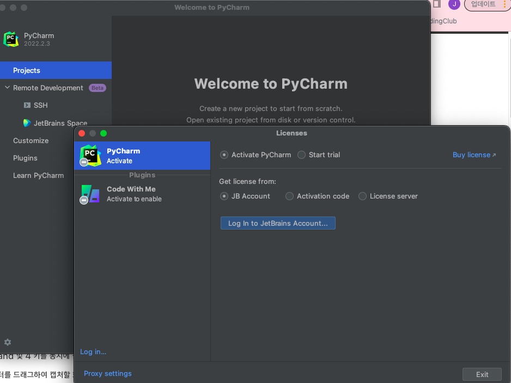The image size is (511, 383).
Task: Open the Customize section
Action: click(x=31, y=140)
